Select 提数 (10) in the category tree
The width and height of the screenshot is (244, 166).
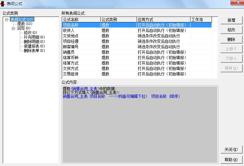point(25,24)
